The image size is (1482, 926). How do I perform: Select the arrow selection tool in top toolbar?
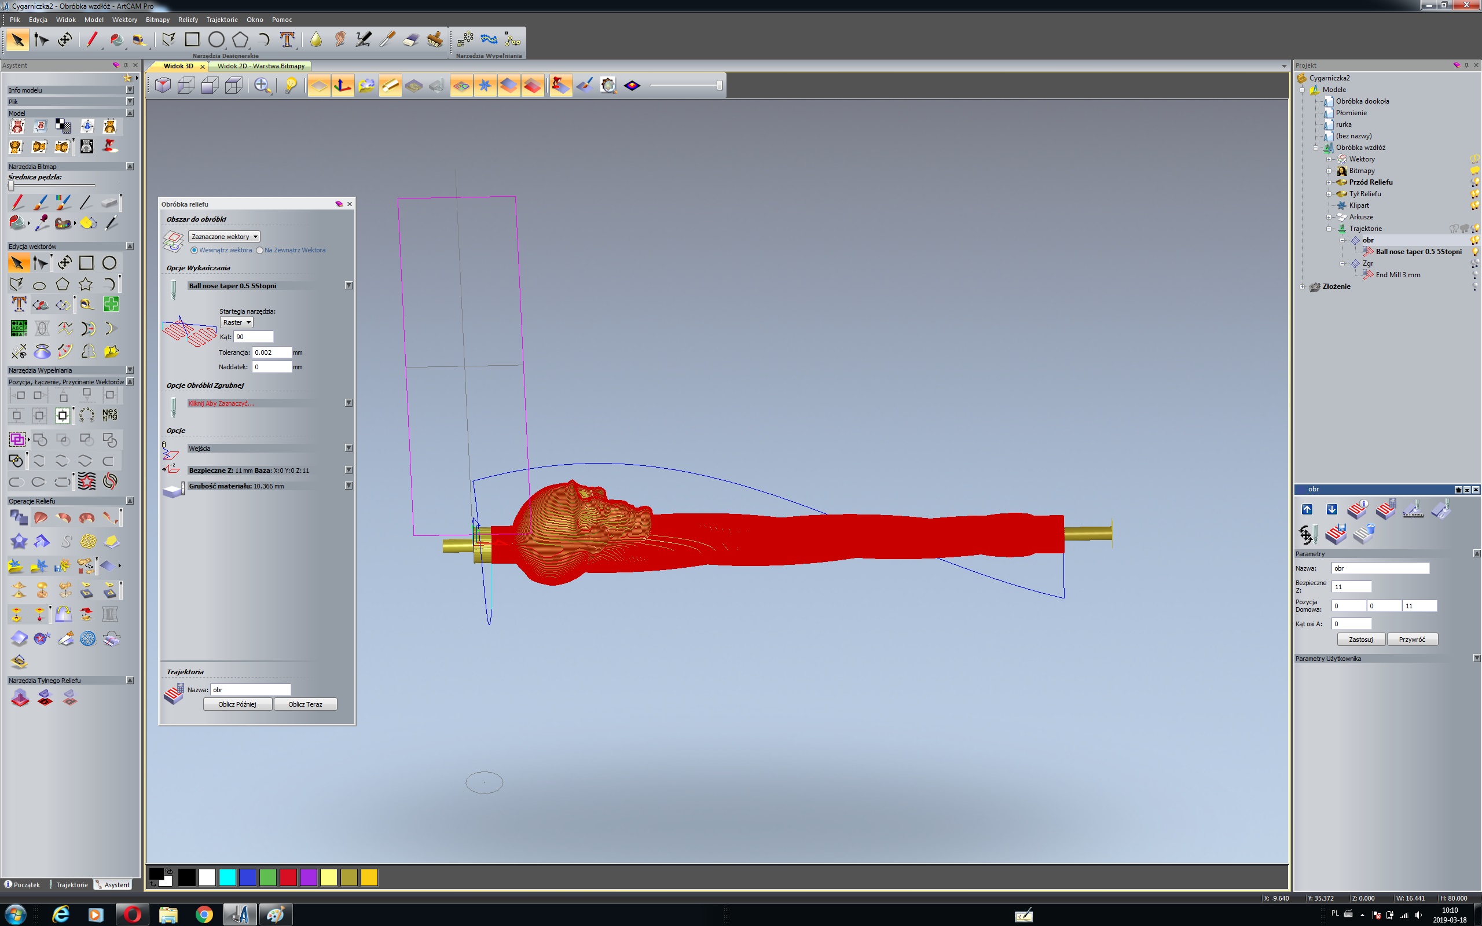point(17,40)
